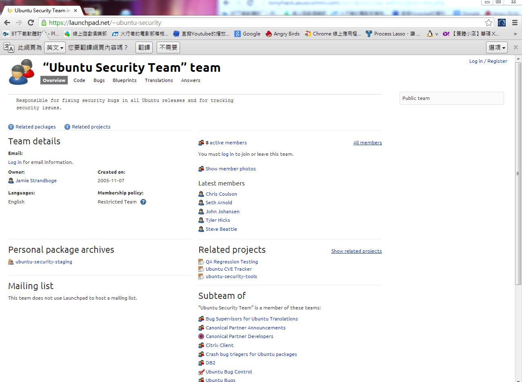Image resolution: width=522 pixels, height=382 pixels.
Task: Open the Google bookmark
Action: pyautogui.click(x=247, y=34)
